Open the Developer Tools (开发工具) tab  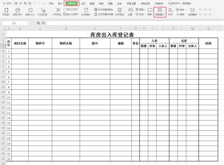point(131,3)
